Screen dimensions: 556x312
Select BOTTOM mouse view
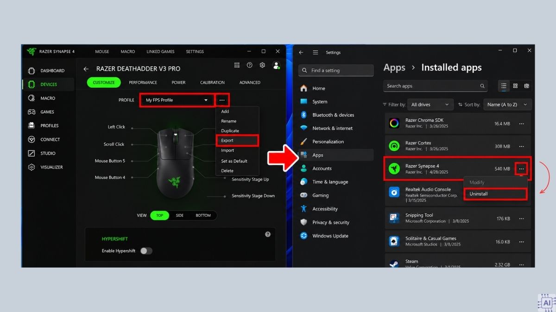pos(203,215)
